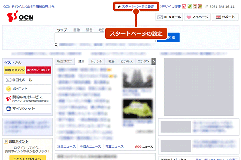Click the ゲスト さん greeting text
This screenshot has width=241, height=160.
[x=13, y=63]
